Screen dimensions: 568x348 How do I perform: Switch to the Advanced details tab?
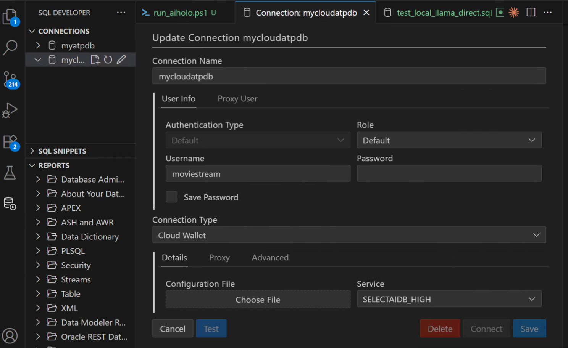pyautogui.click(x=270, y=257)
